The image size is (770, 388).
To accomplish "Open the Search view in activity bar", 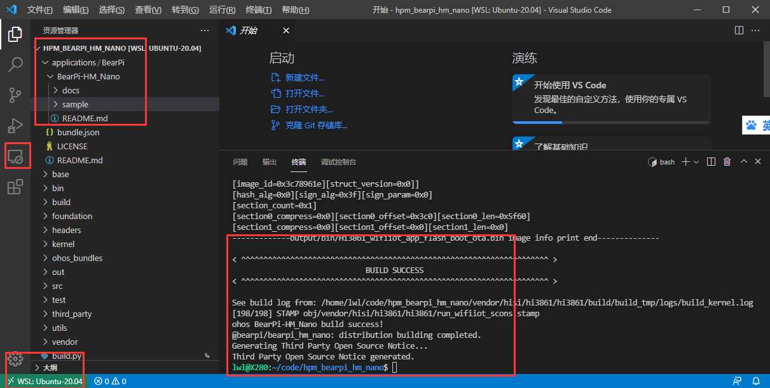I will pyautogui.click(x=15, y=65).
